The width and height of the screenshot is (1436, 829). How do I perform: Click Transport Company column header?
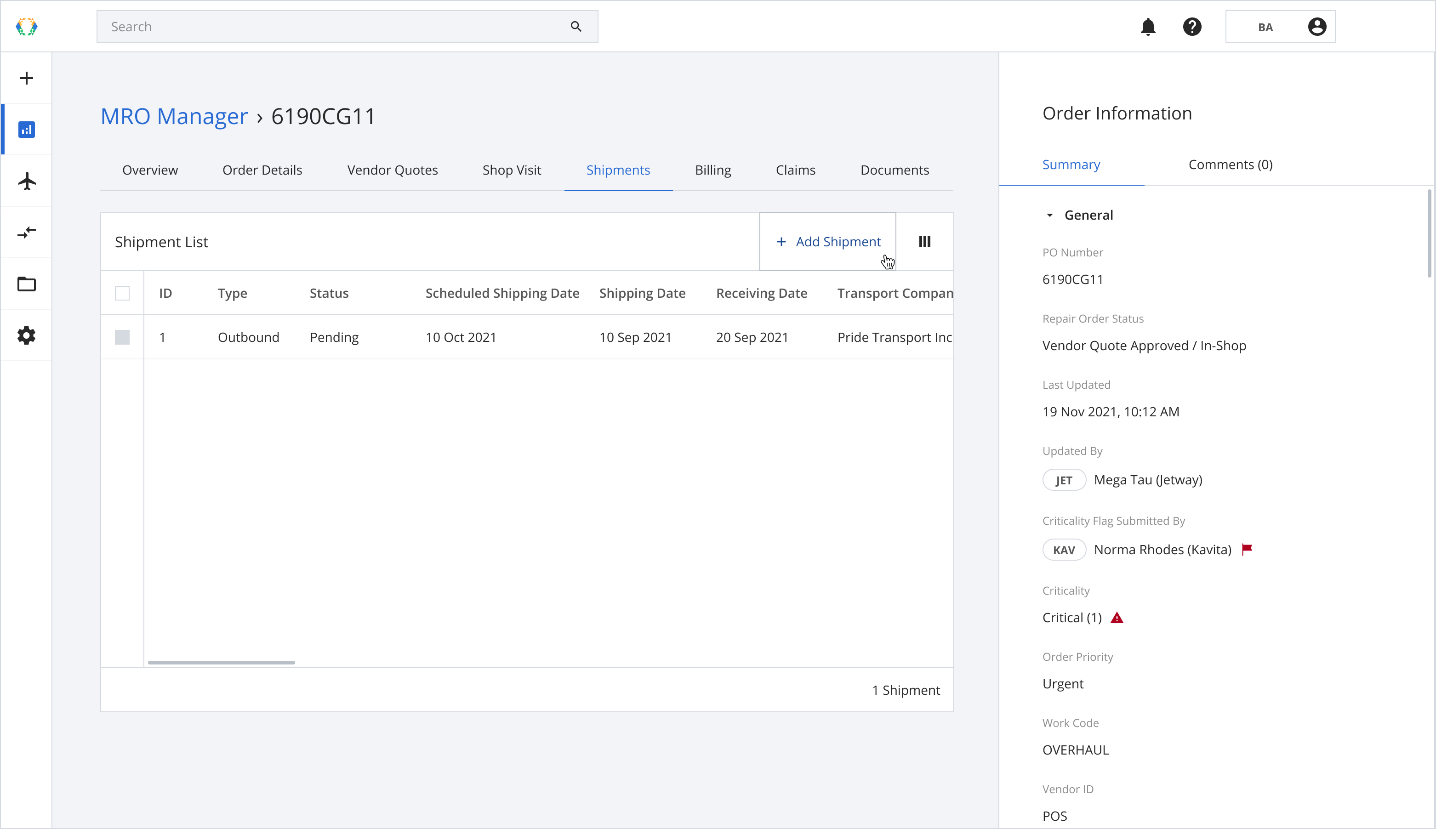click(x=895, y=293)
